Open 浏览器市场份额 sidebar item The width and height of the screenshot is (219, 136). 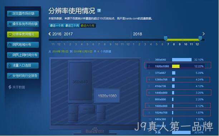coord(23,14)
